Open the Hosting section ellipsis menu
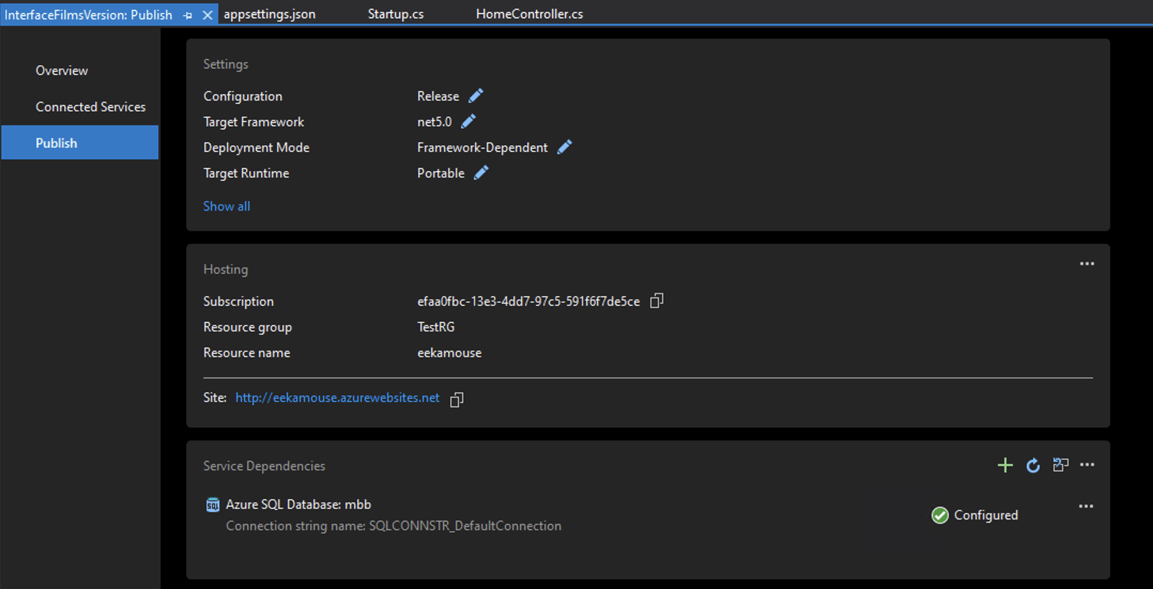 1087,263
